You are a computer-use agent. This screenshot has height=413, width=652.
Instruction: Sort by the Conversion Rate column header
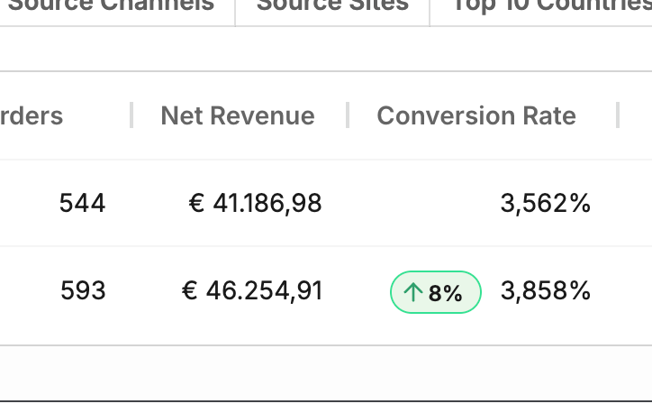[x=476, y=115]
